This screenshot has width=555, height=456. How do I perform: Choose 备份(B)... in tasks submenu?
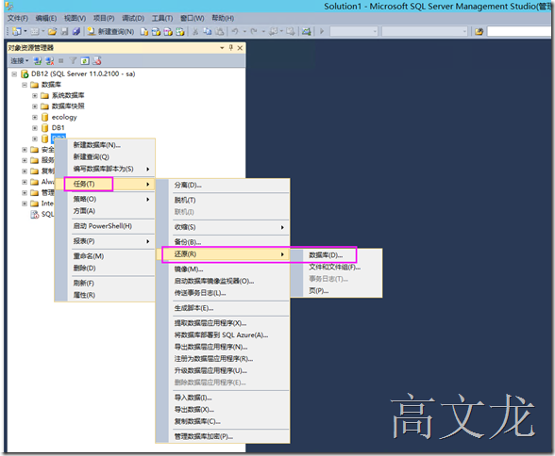[x=188, y=242]
